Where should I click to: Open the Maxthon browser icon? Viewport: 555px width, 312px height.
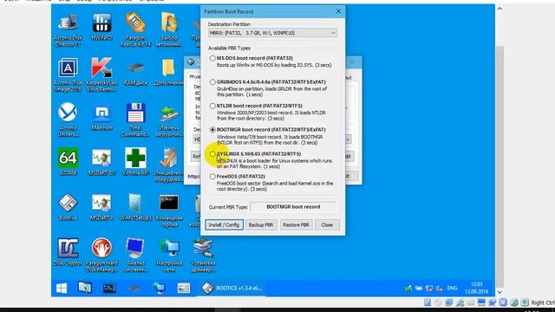[101, 118]
